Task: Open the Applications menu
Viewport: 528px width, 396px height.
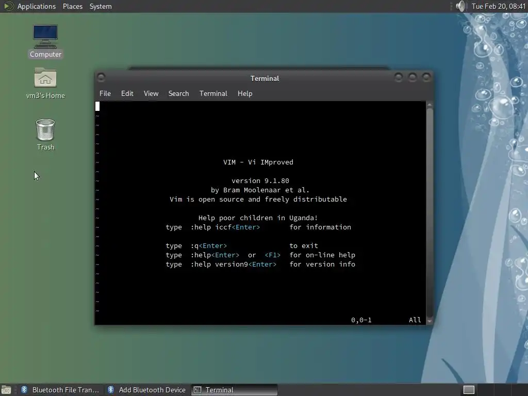Action: pos(37,6)
